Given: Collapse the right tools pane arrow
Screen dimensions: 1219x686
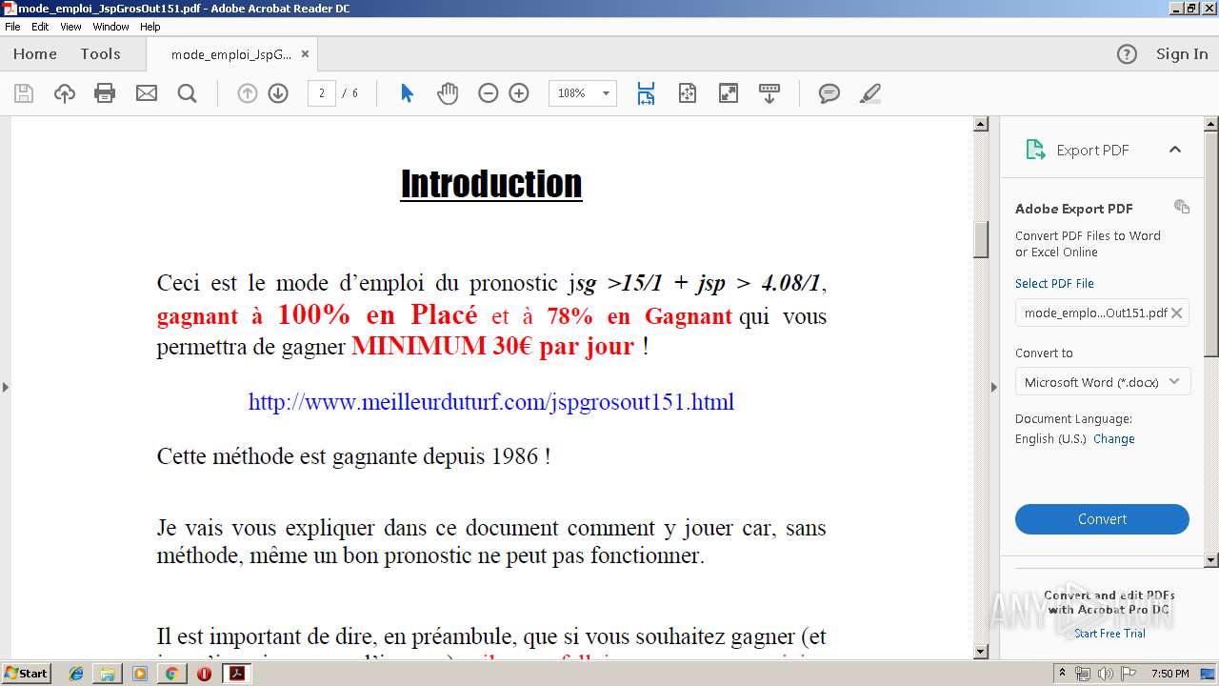Looking at the screenshot, I should click(994, 387).
